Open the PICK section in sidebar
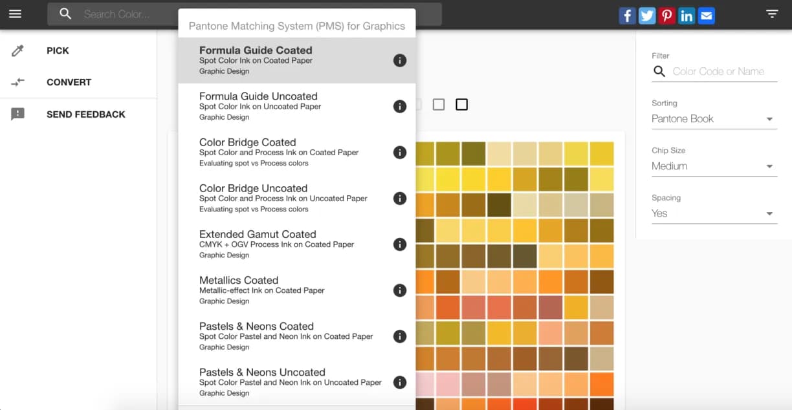Viewport: 792px width, 410px height. (78, 50)
